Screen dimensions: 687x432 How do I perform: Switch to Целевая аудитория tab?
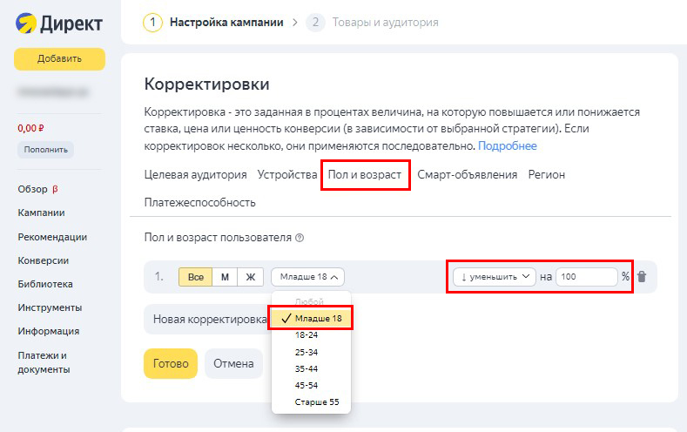pyautogui.click(x=195, y=175)
